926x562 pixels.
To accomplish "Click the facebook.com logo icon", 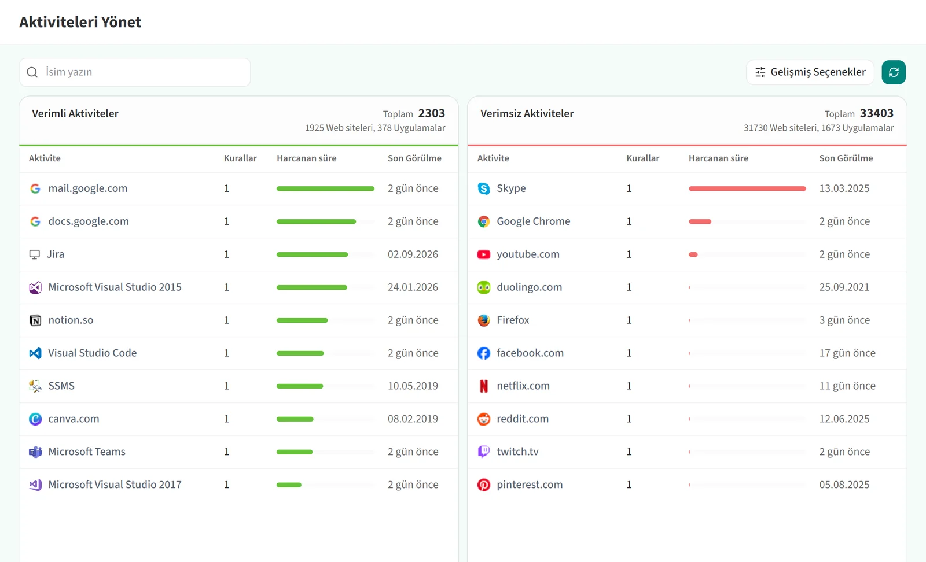I will click(x=484, y=353).
